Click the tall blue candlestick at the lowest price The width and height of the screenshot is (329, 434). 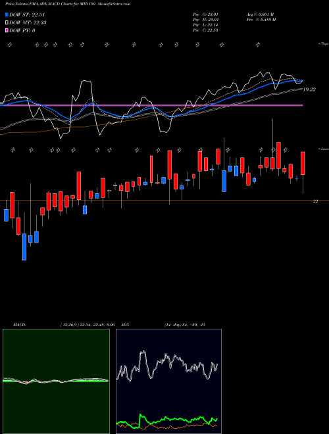[x=24, y=247]
